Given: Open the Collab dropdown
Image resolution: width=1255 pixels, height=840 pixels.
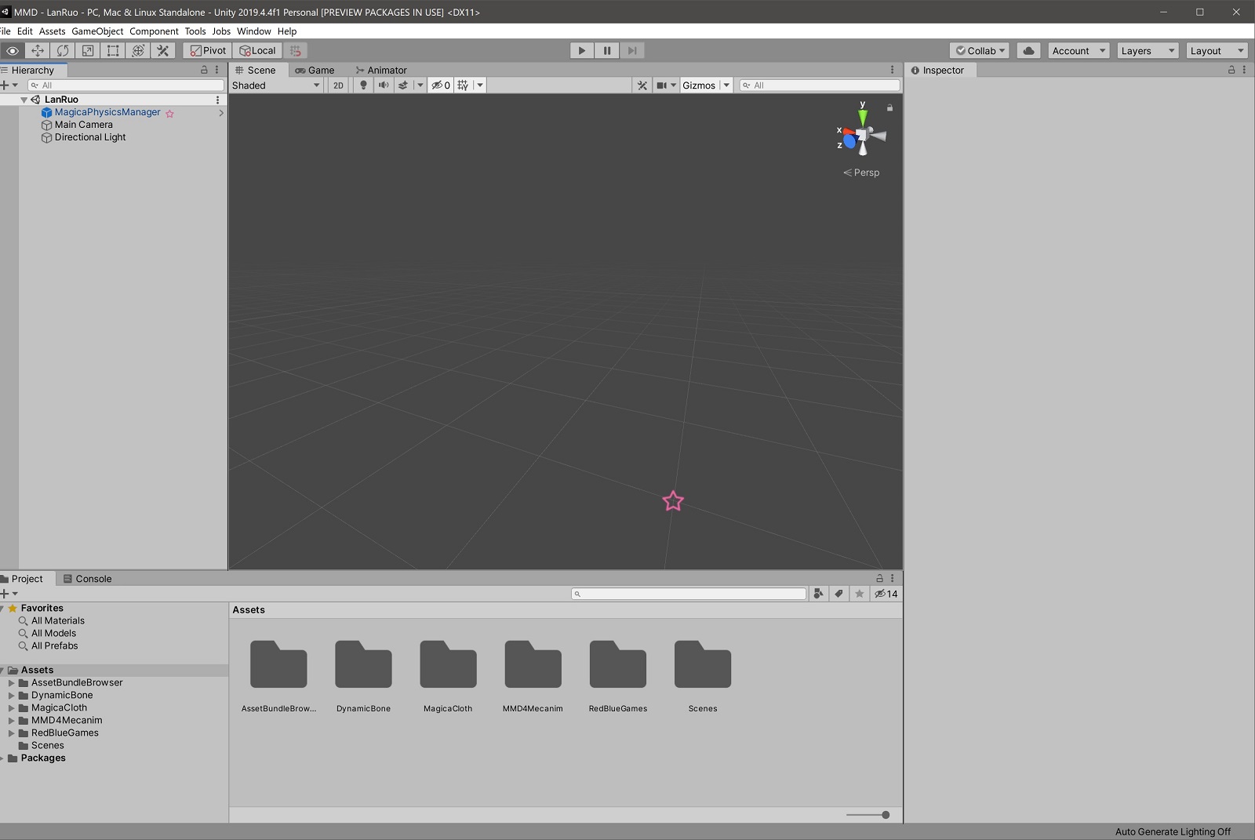Looking at the screenshot, I should 980,50.
